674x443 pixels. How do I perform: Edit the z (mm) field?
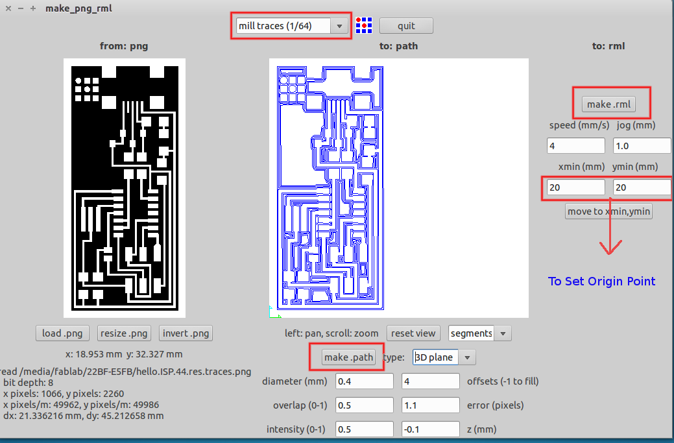click(430, 429)
